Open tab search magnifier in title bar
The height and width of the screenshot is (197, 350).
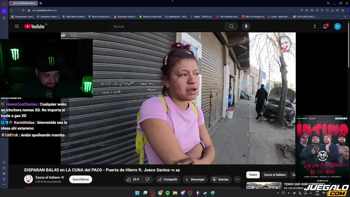tap(328, 3)
